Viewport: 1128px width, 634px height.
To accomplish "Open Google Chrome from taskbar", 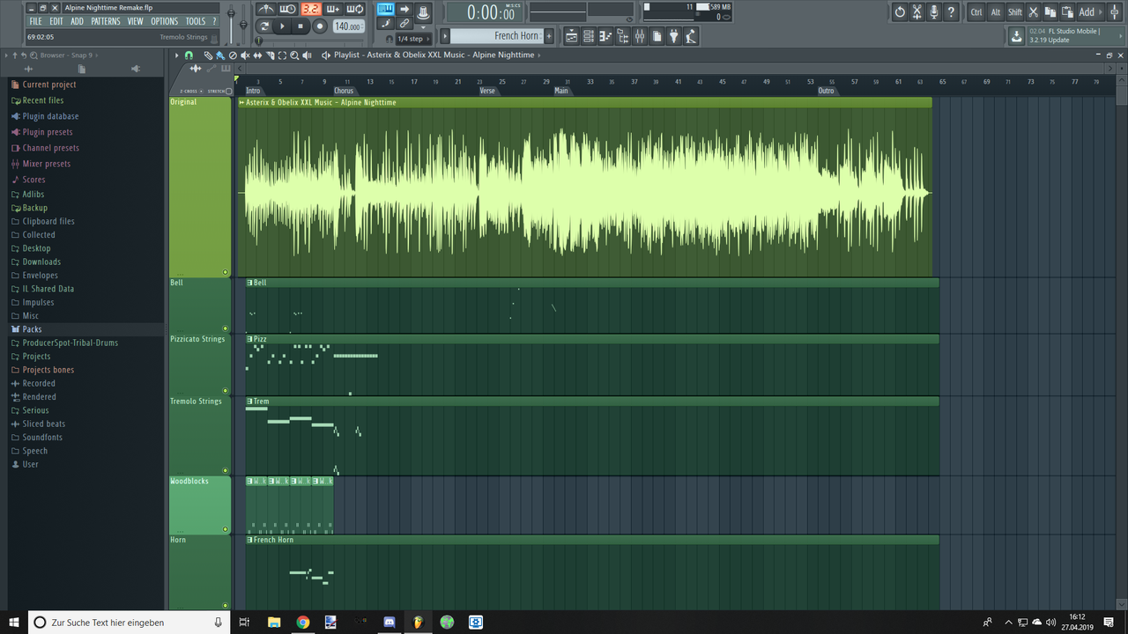I will click(x=302, y=622).
